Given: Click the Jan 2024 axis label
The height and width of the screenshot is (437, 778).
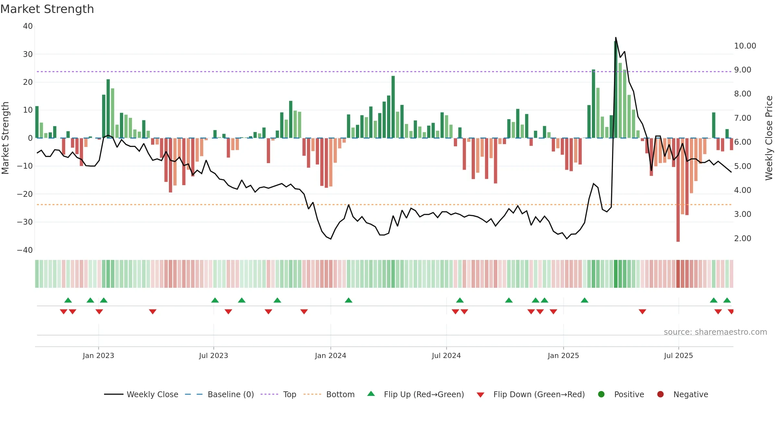Looking at the screenshot, I should coord(331,355).
